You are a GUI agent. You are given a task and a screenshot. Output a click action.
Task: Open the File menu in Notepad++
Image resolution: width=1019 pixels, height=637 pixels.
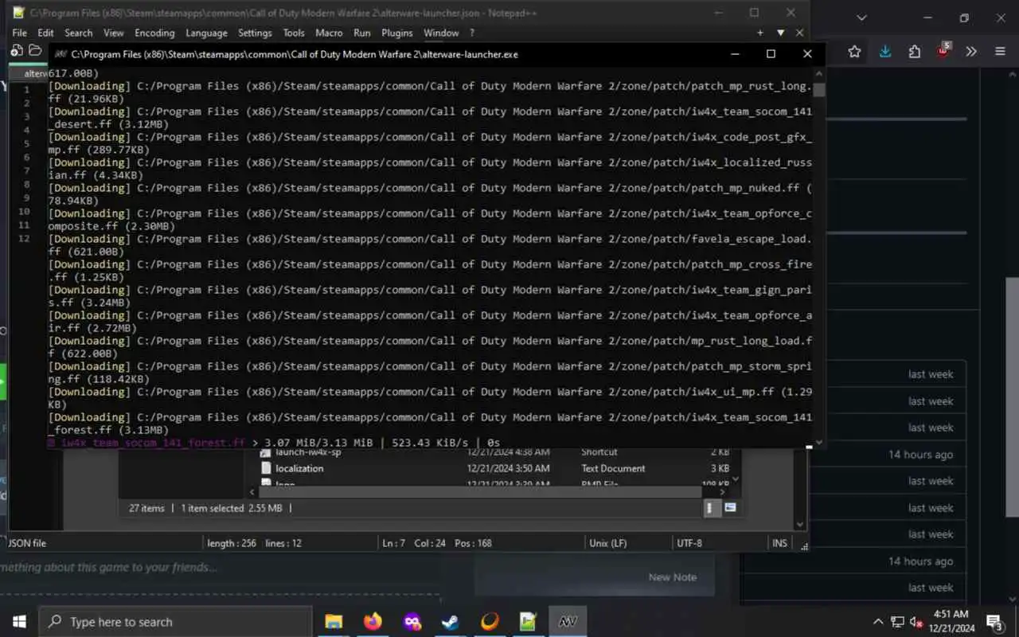click(19, 33)
